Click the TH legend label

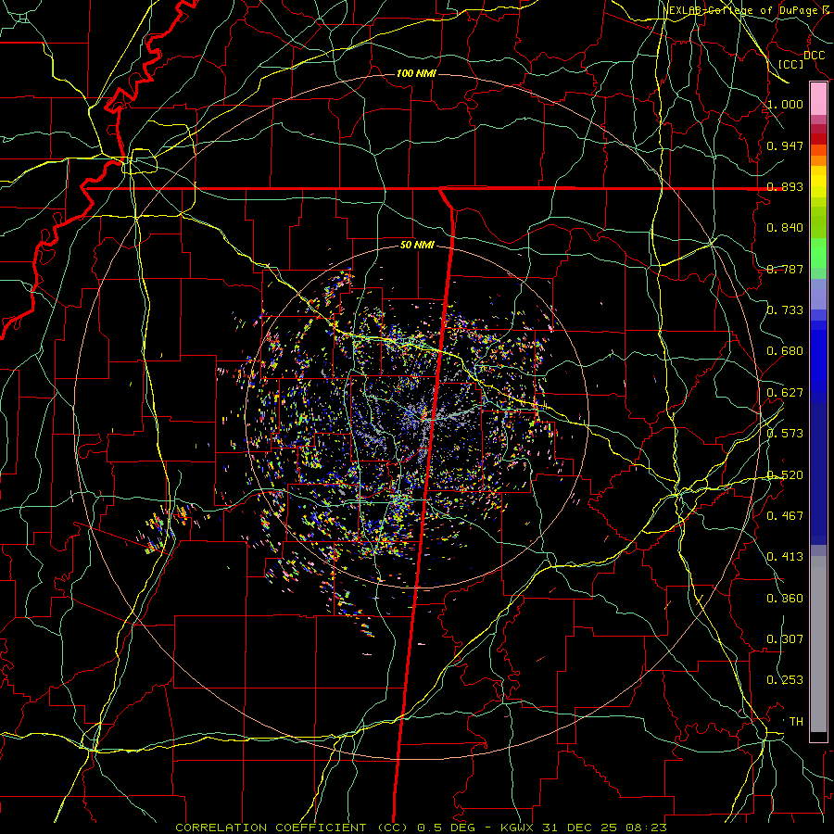coord(796,722)
